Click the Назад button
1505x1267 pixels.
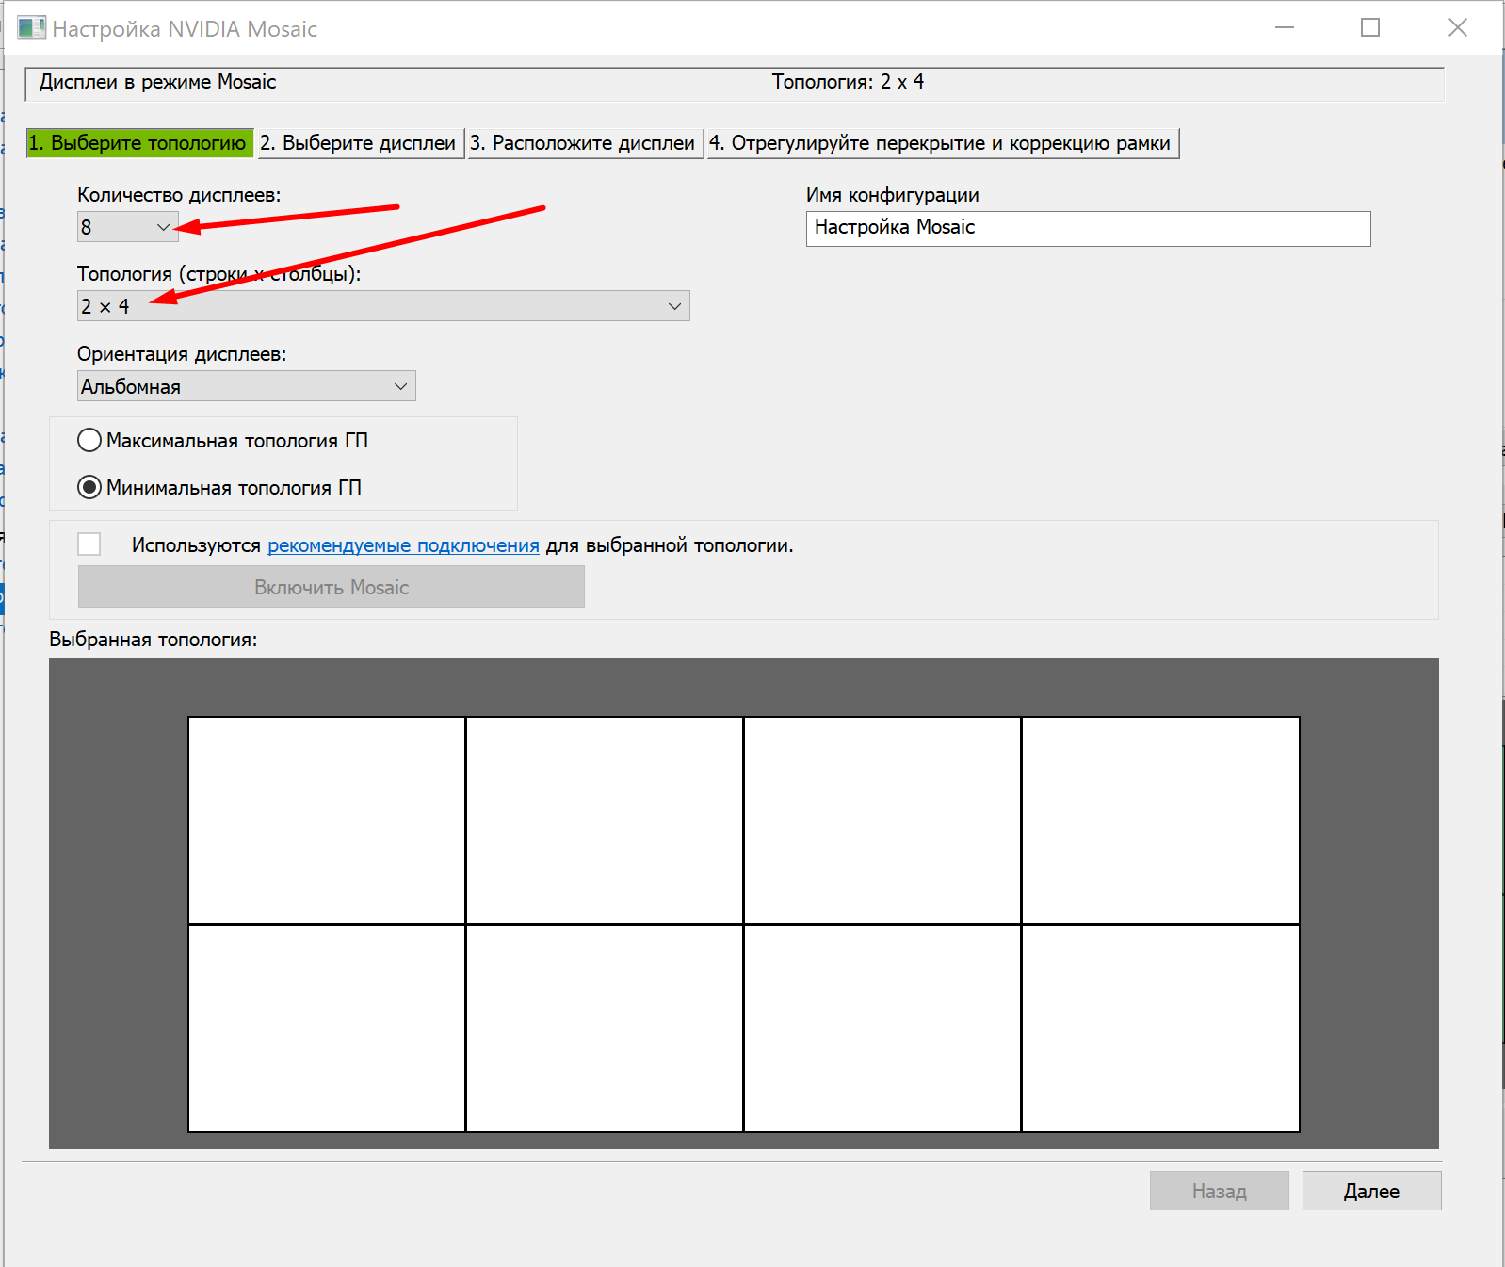click(x=1219, y=1191)
